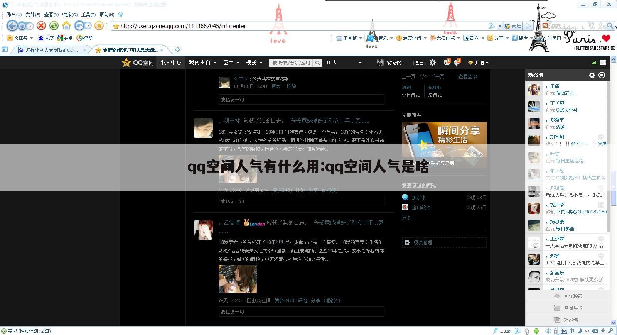Go back with the browser Back arrow
Viewport: 617px width, 335px height.
pos(12,26)
